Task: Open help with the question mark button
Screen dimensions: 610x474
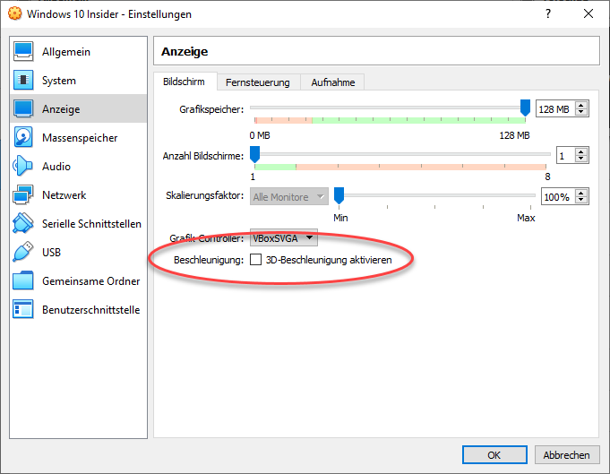Action: 548,13
